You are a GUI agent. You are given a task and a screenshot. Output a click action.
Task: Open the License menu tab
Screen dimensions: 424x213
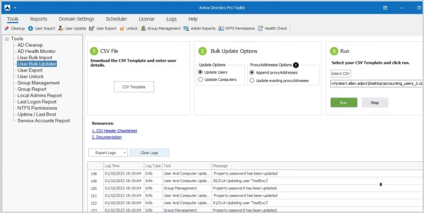tap(146, 19)
